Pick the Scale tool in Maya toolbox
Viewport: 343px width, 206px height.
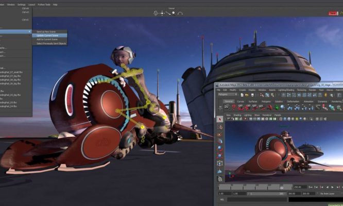point(220,156)
